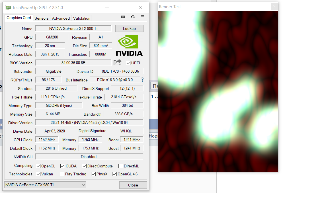Screen dimensions: 328x205
Task: Toggle the OpenCL checkbox
Action: pyautogui.click(x=38, y=166)
